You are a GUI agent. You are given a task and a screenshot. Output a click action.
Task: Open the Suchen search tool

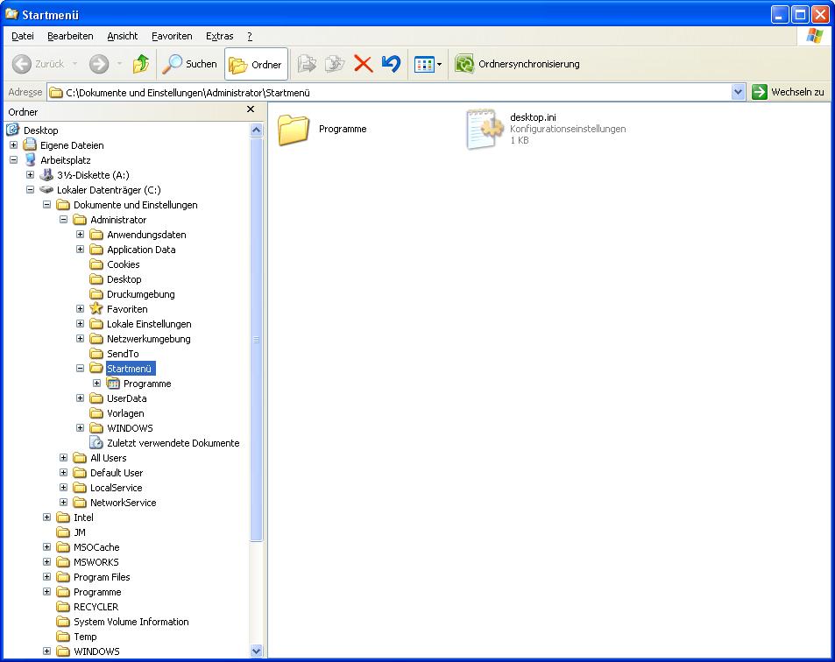[x=190, y=64]
